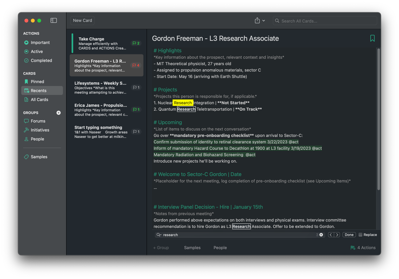Click the Samples tag icon
This screenshot has height=279, width=399.
26,157
